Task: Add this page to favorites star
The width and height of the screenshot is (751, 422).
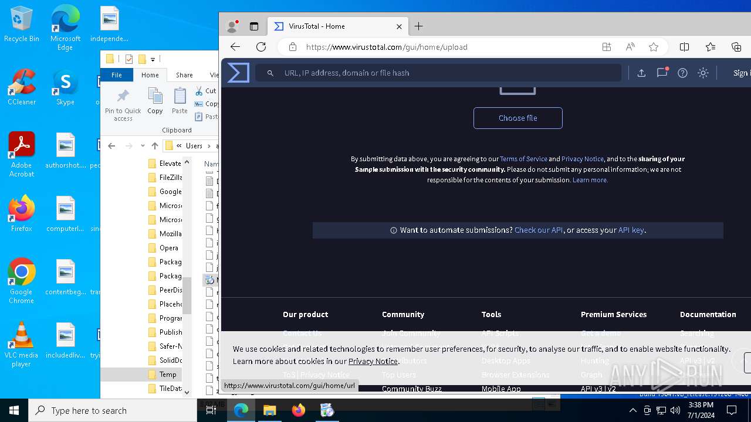Action: (654, 47)
